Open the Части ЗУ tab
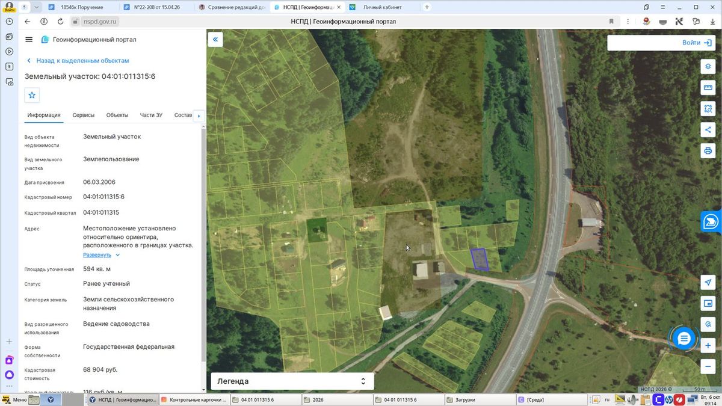722x406 pixels. pyautogui.click(x=151, y=115)
